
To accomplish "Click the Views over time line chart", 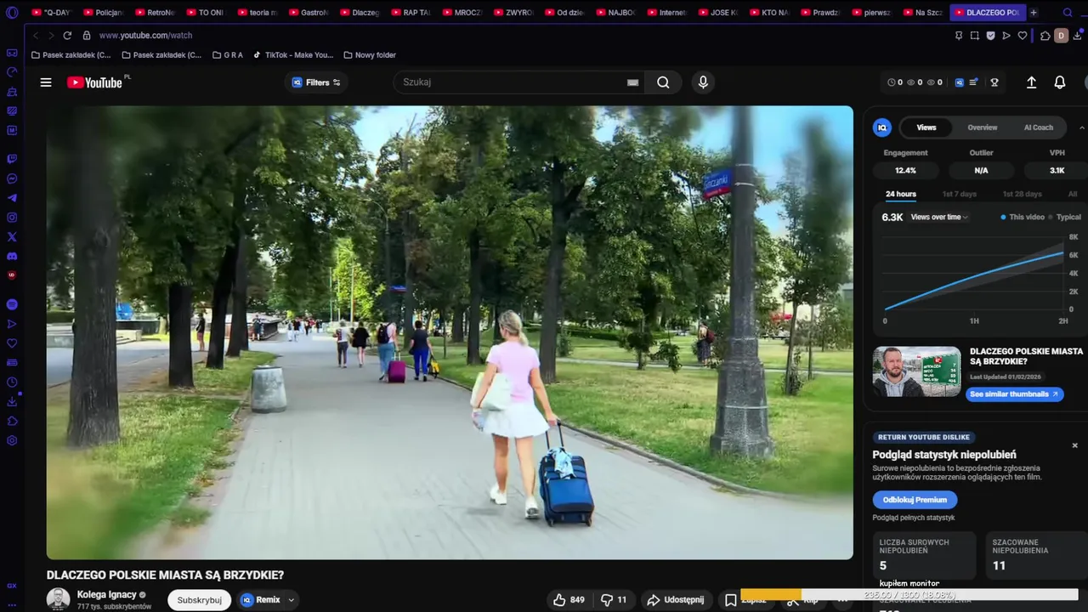I will click(975, 274).
